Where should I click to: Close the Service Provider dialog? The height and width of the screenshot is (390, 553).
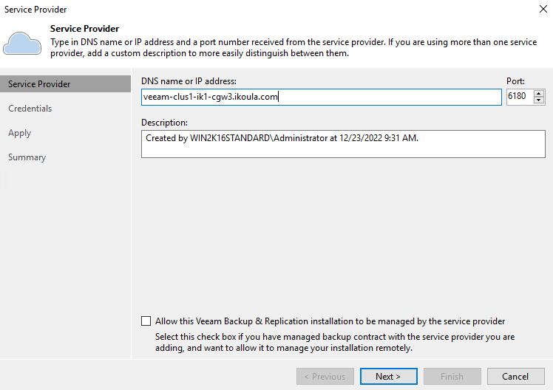point(543,9)
